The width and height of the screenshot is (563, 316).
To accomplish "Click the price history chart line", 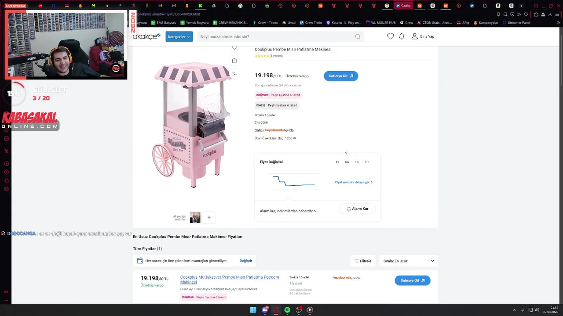I will 294,181.
